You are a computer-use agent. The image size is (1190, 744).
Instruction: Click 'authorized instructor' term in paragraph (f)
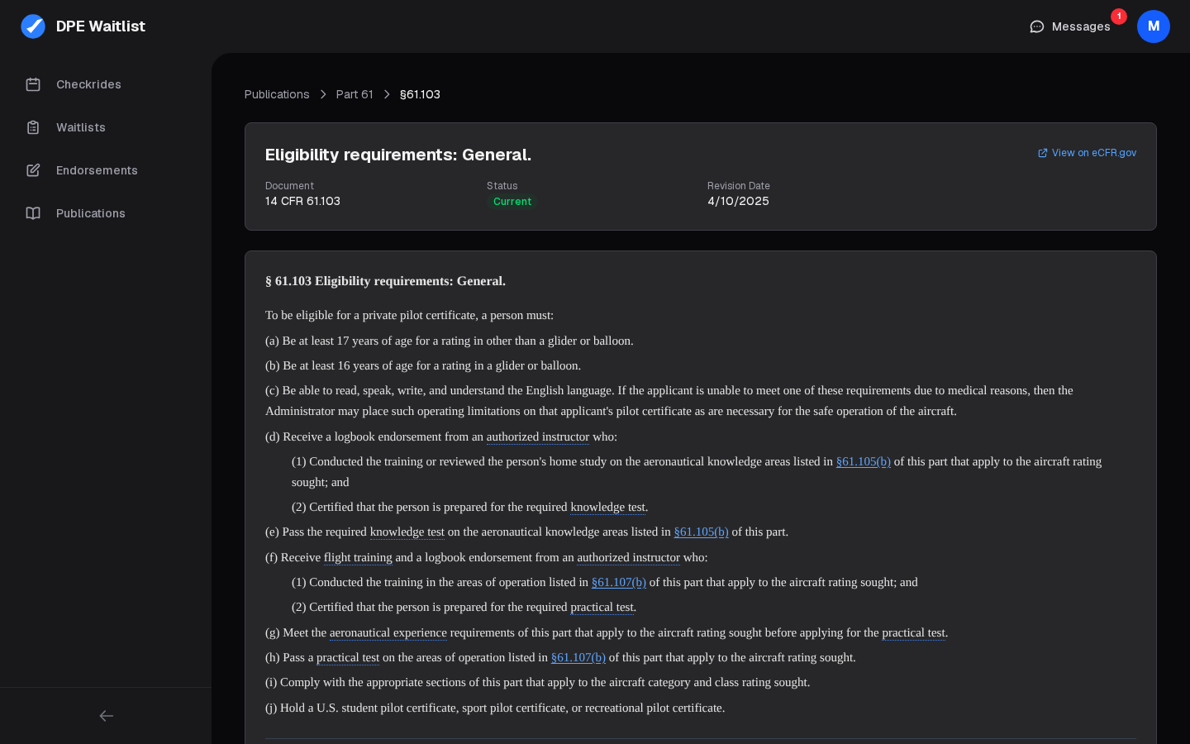click(629, 557)
